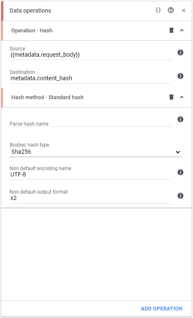Delete the Hash method - Standard hash
The image size is (193, 318).
pyautogui.click(x=171, y=97)
